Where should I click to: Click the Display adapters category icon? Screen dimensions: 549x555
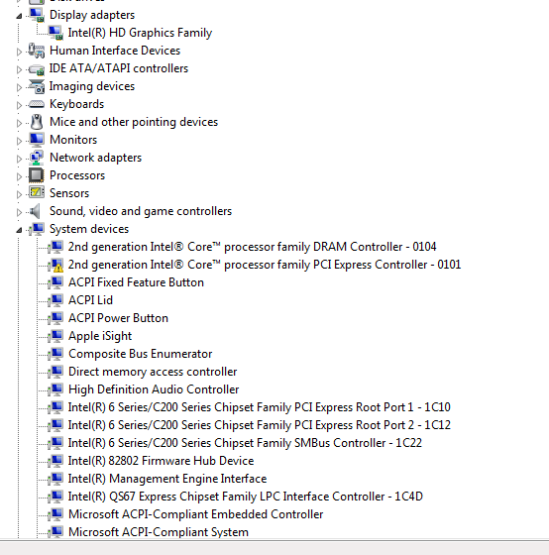pos(37,15)
